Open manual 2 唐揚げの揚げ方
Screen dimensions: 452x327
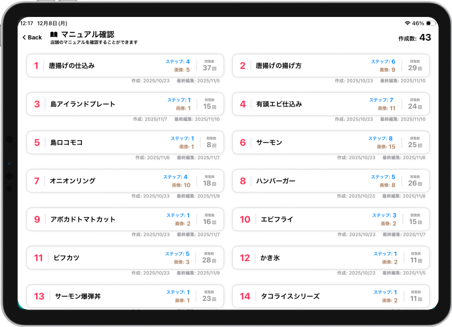point(331,66)
